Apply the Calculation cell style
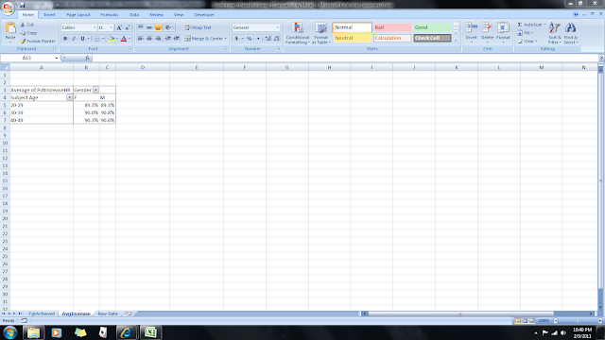The width and height of the screenshot is (605, 340). (392, 38)
